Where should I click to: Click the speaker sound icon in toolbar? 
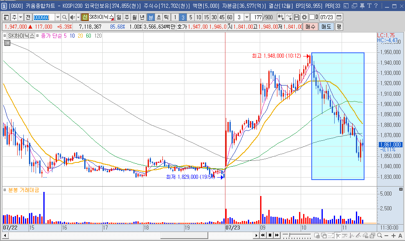(x=72, y=17)
